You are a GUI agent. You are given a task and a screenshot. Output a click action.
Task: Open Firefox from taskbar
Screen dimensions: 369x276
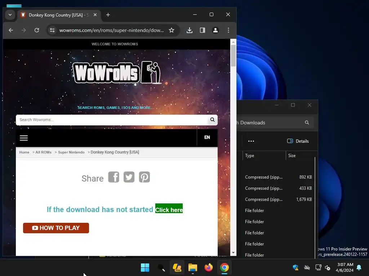[208, 267]
